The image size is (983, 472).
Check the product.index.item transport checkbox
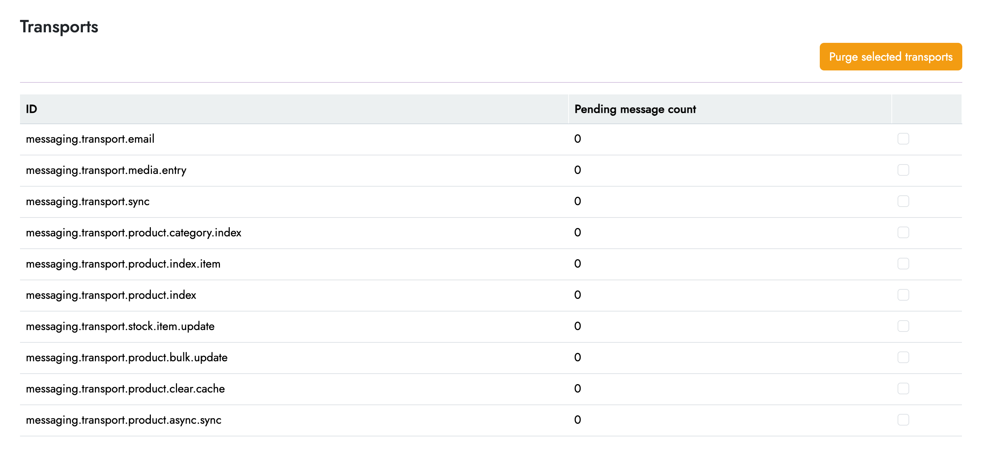tap(903, 264)
